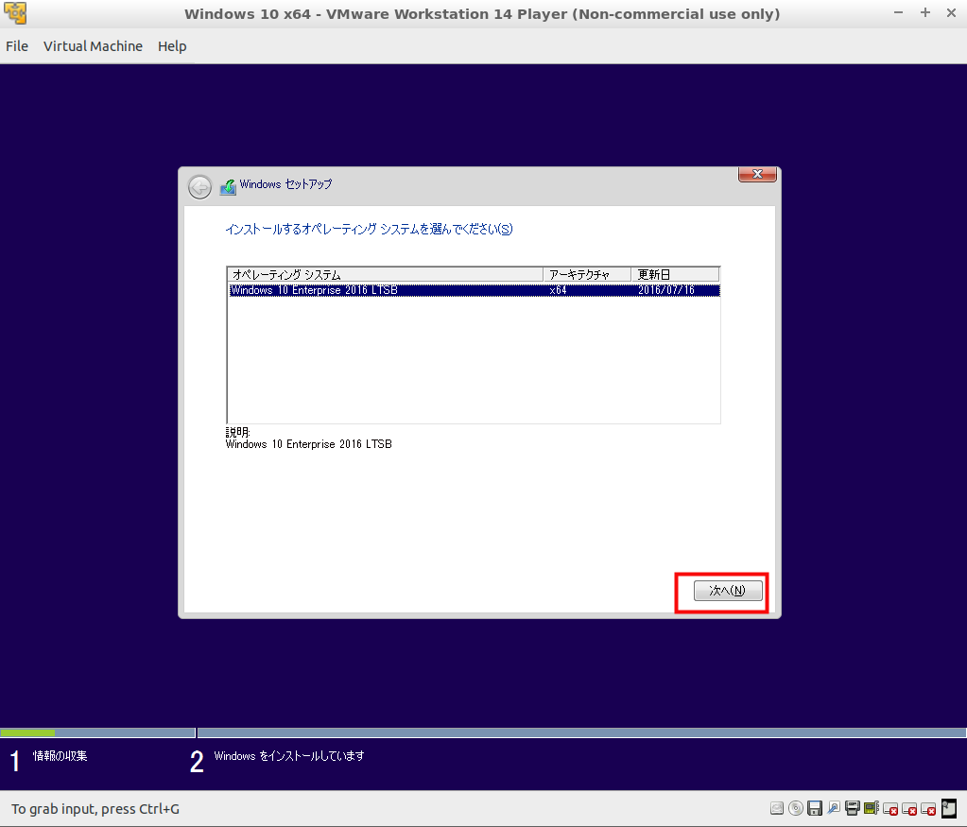Click the description text below 説明
The width and height of the screenshot is (967, 827).
tap(309, 444)
